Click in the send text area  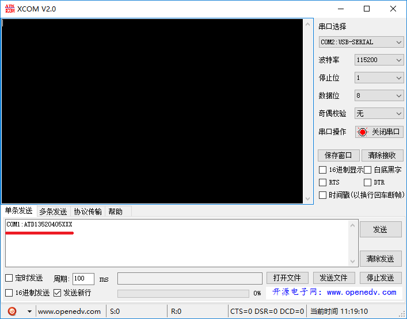click(x=177, y=243)
